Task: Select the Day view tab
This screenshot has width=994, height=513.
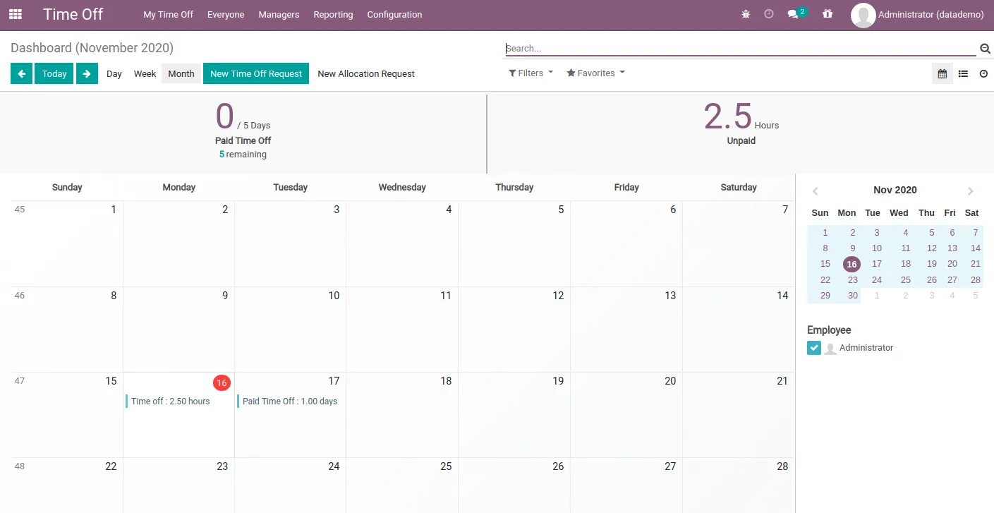Action: coord(114,73)
